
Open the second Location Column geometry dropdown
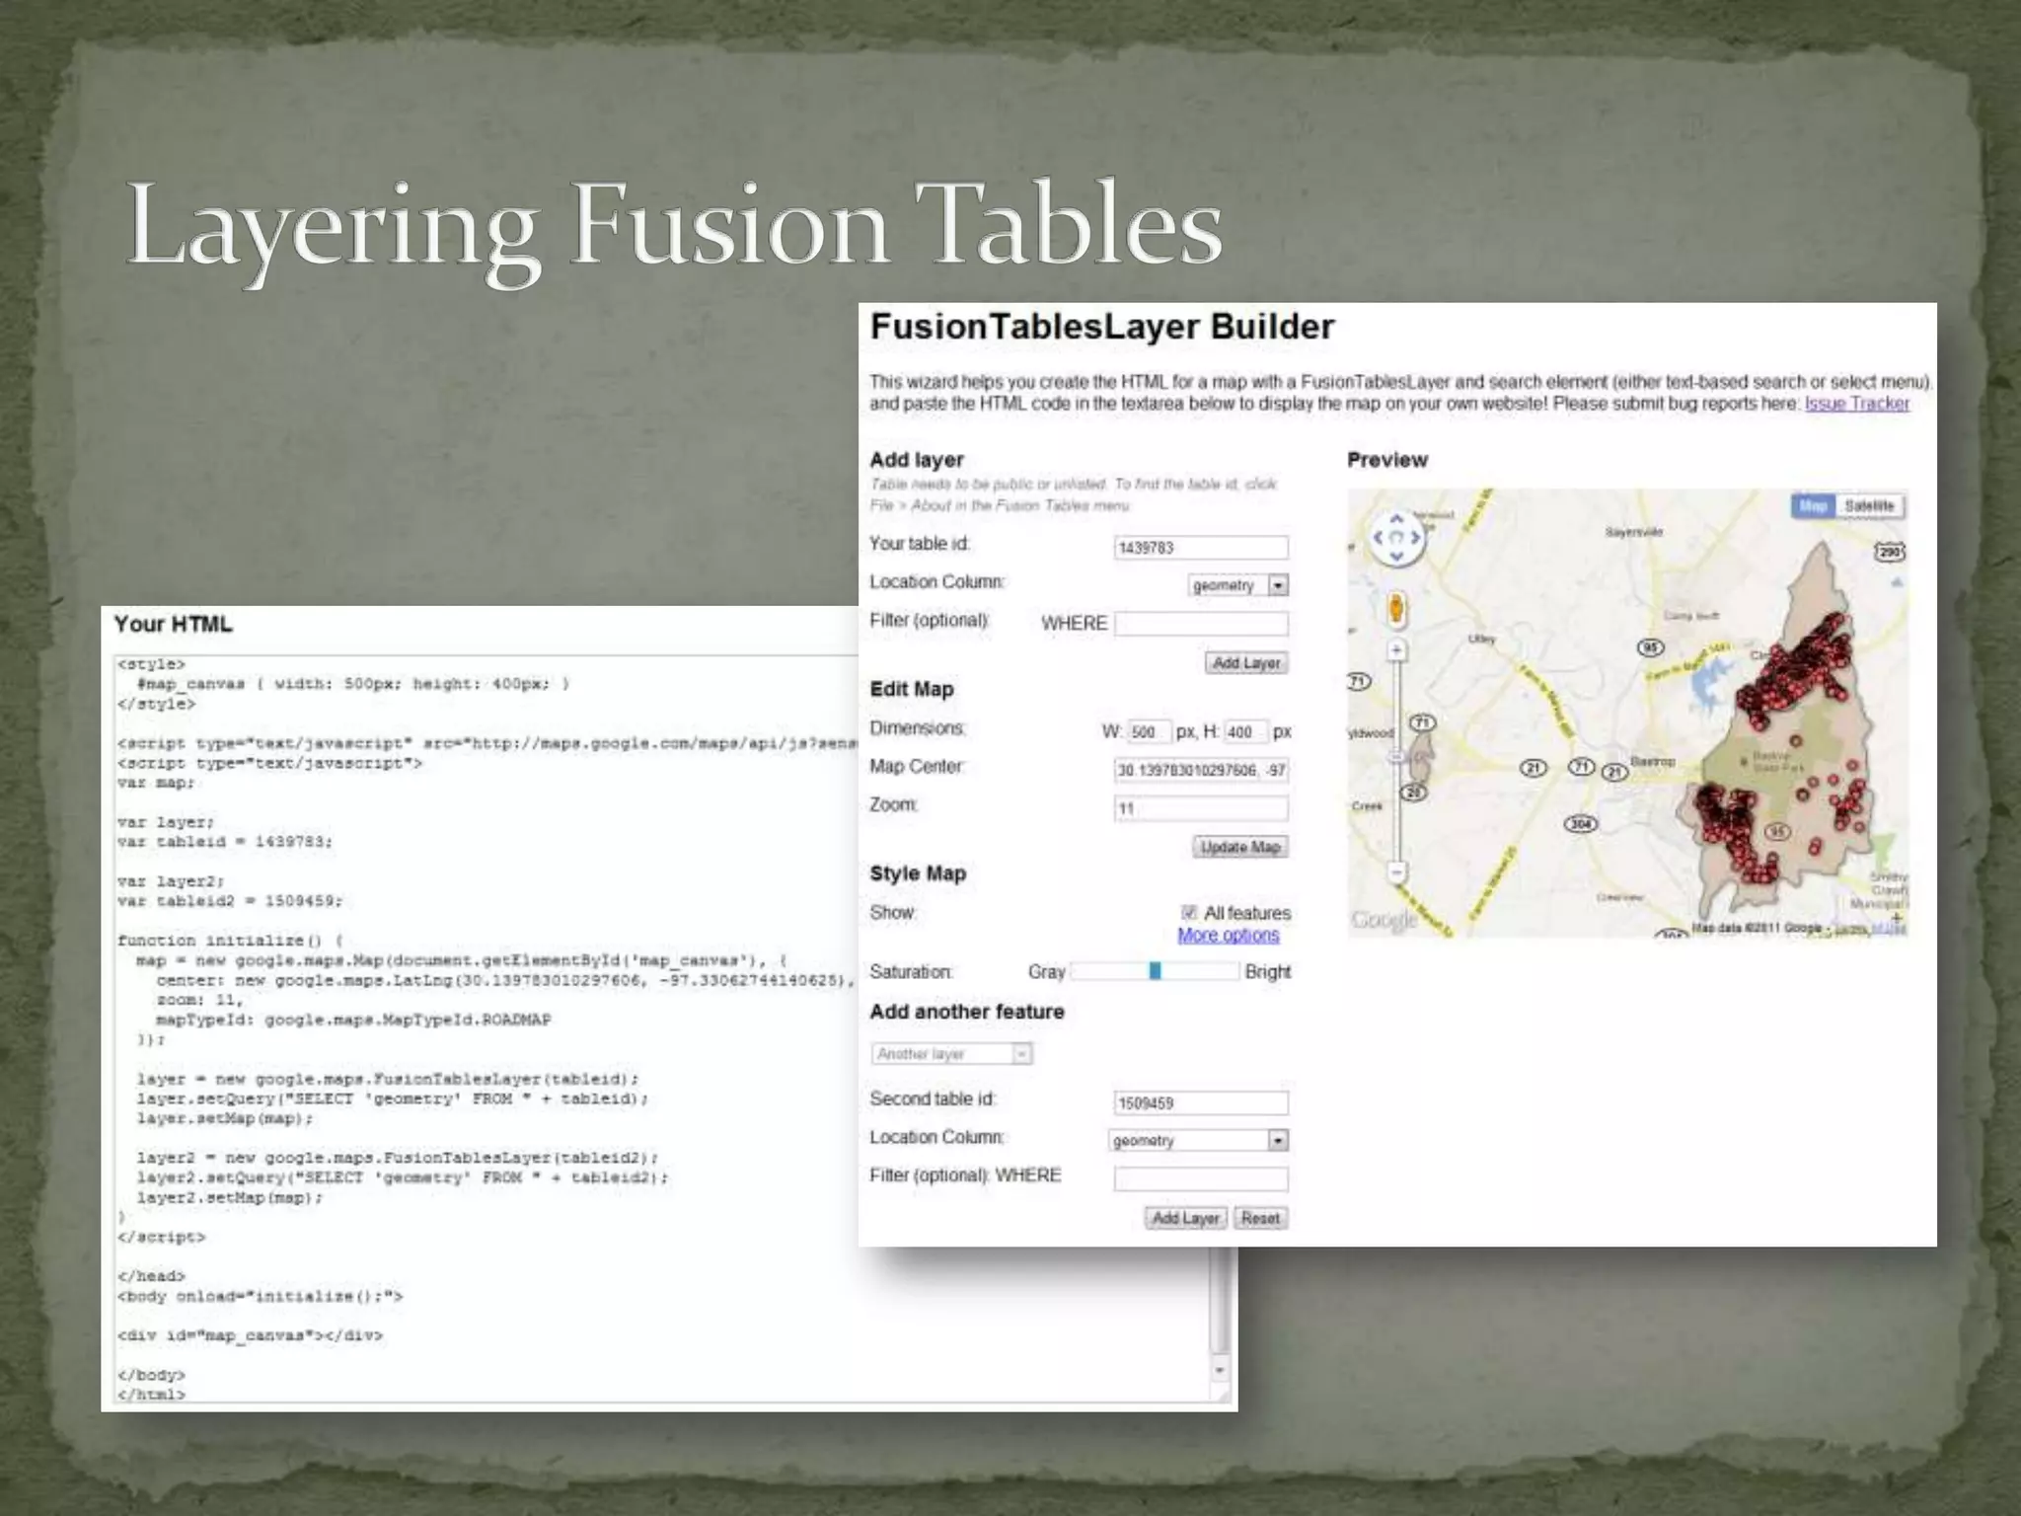click(1199, 1140)
